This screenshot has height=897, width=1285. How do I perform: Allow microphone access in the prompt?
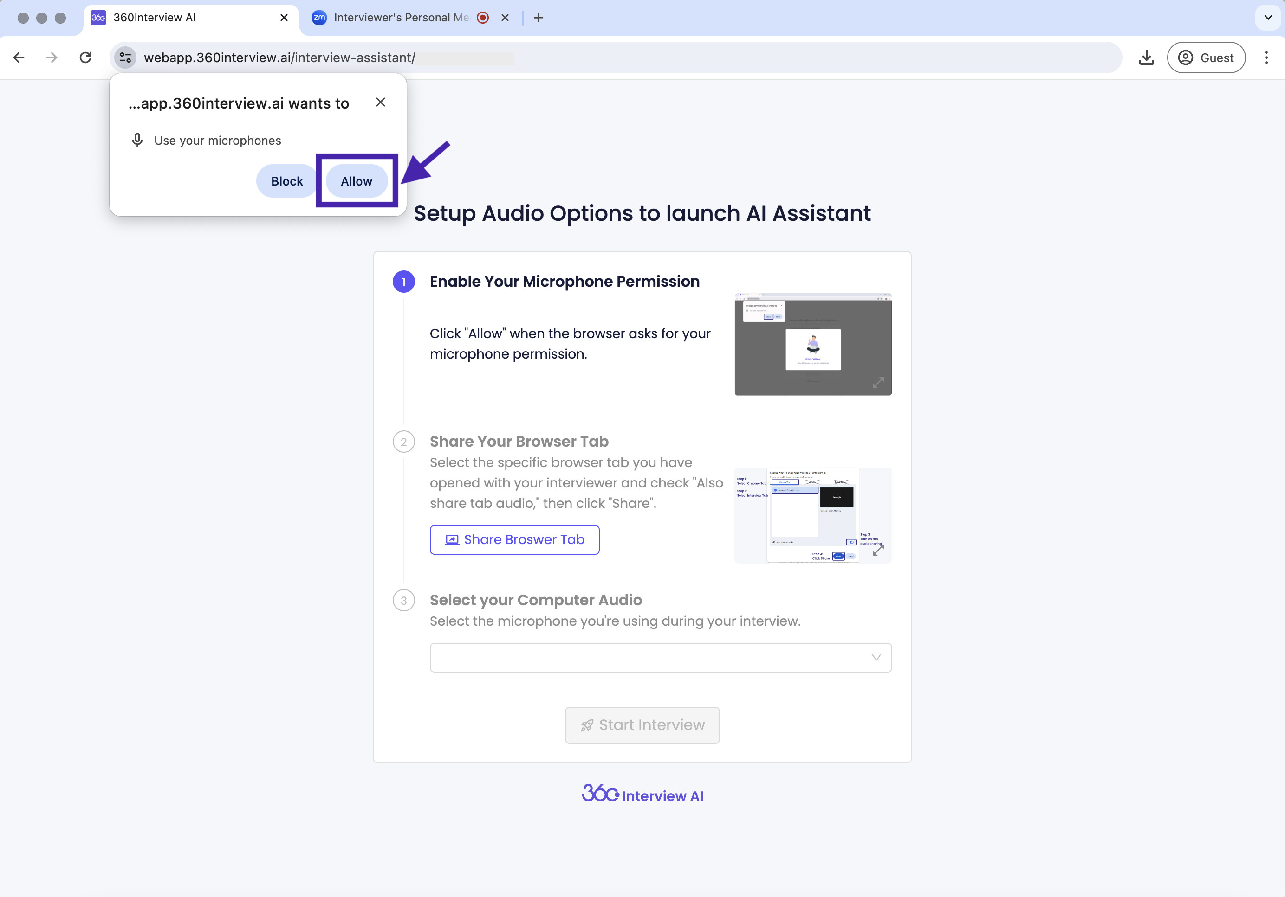pos(357,181)
